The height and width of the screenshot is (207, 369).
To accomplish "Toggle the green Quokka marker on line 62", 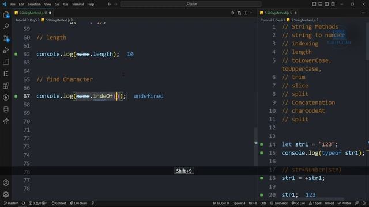I will point(16,54).
